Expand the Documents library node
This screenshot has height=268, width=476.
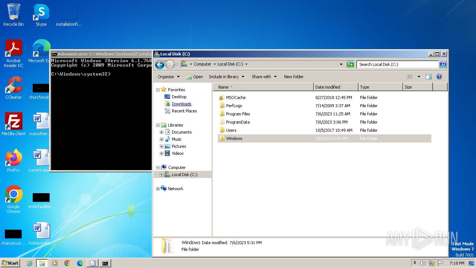click(161, 132)
